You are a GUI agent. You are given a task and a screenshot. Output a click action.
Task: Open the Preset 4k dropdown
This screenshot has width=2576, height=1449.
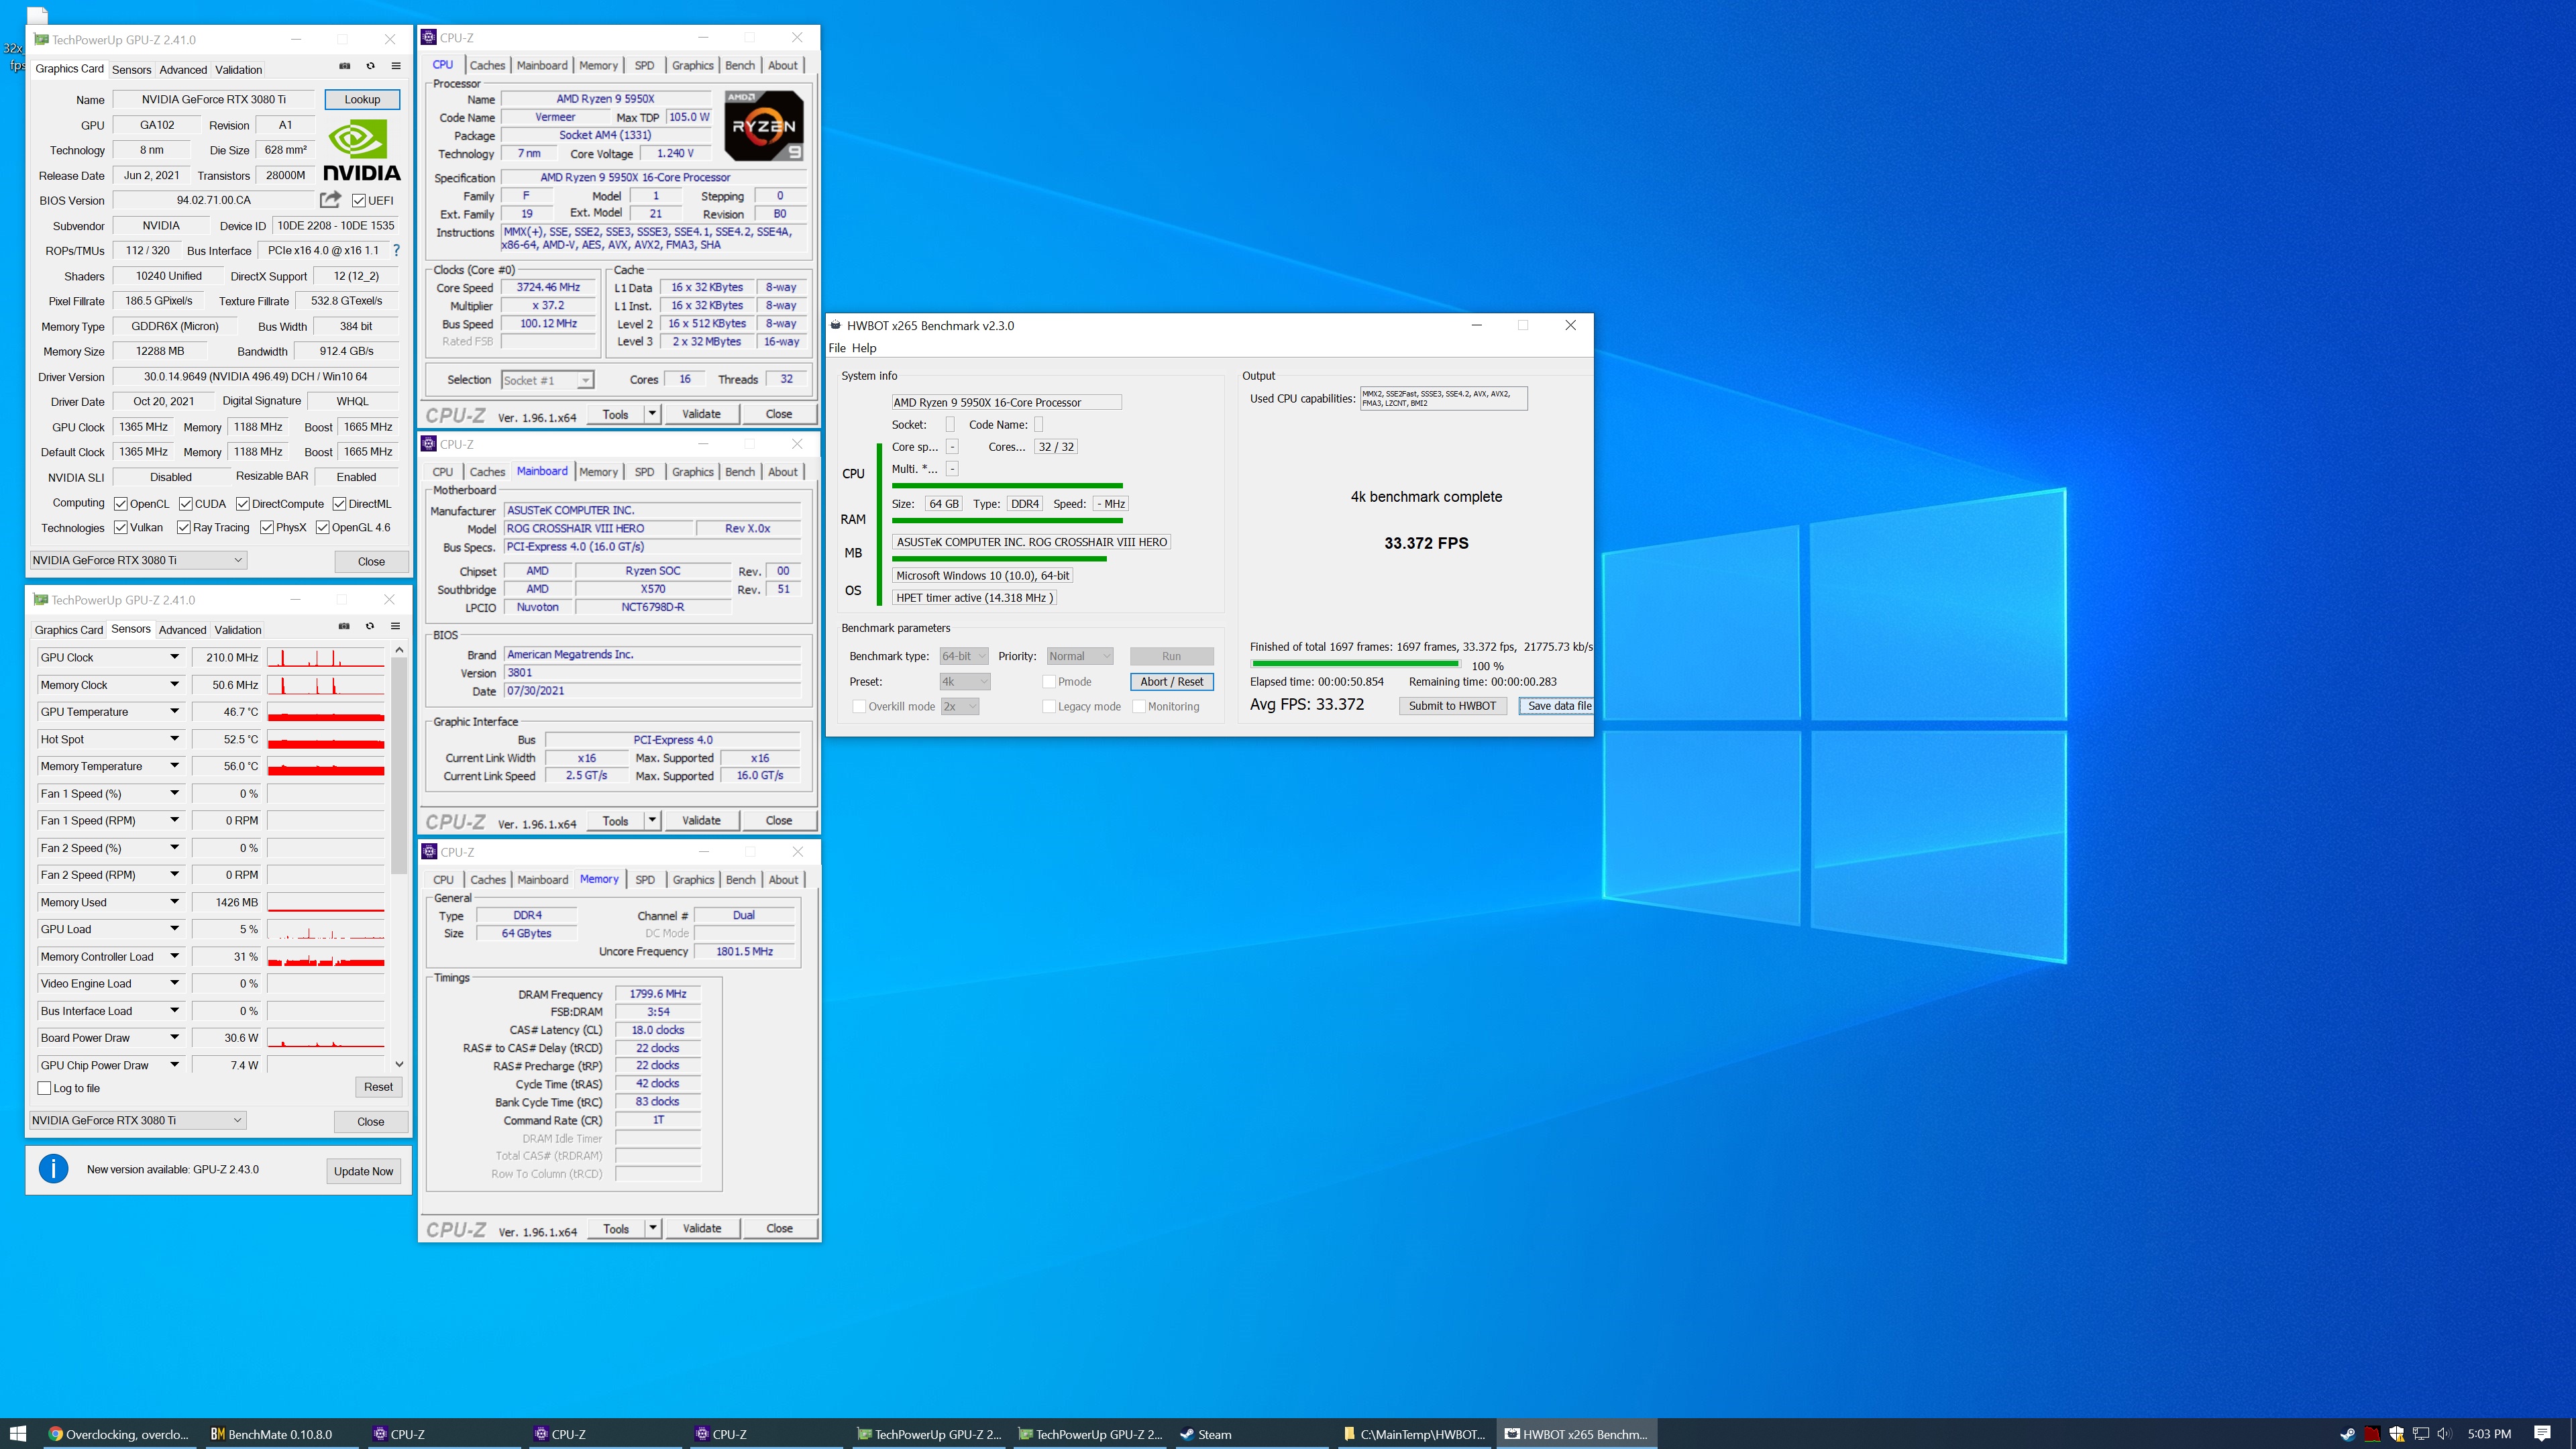coord(964,681)
